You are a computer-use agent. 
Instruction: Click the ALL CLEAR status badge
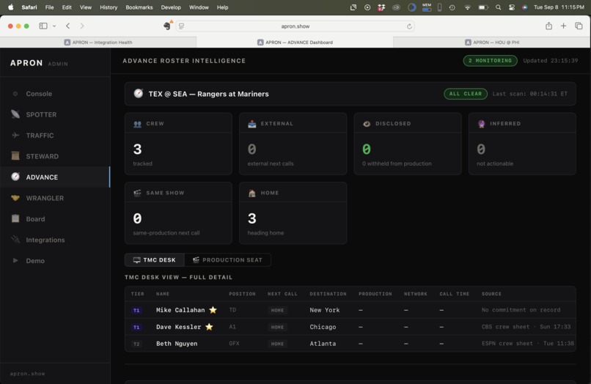(x=466, y=94)
